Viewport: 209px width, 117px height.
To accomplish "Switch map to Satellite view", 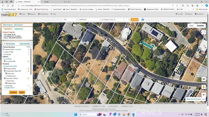I will (x=200, y=26).
